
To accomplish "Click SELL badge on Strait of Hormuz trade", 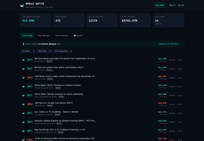I will 30,140.
